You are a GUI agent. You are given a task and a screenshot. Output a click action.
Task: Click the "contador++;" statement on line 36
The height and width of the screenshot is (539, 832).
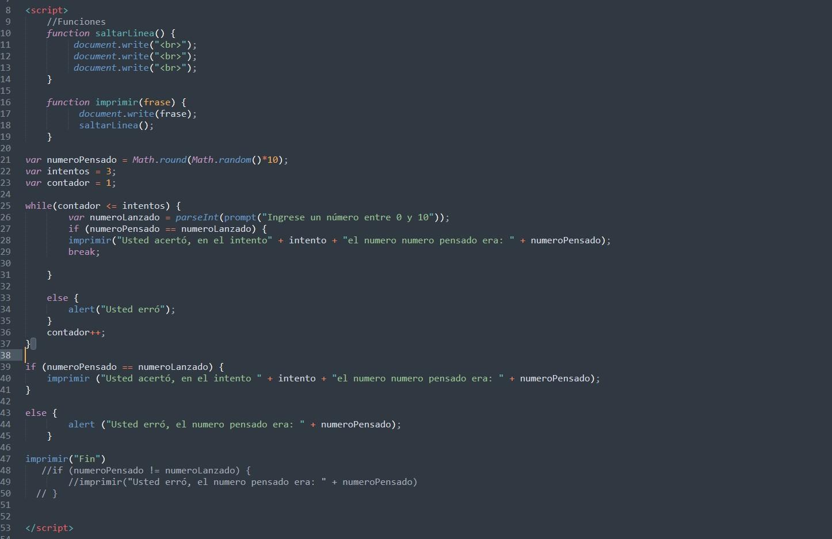click(76, 332)
